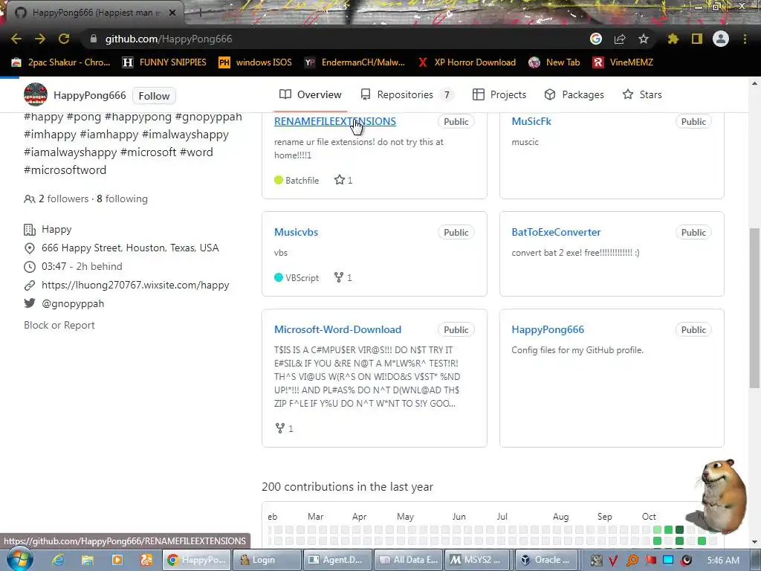Image resolution: width=761 pixels, height=571 pixels.
Task: Open the Chrome three-dot menu
Action: pyautogui.click(x=745, y=39)
